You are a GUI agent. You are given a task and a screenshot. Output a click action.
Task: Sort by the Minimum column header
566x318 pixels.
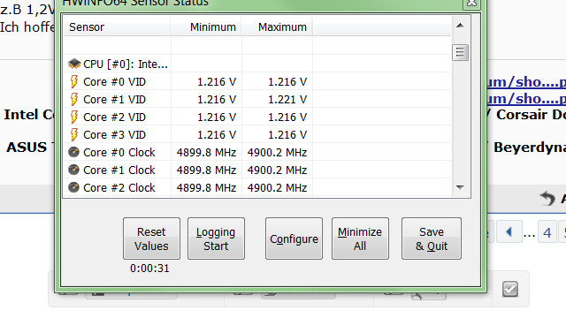(x=206, y=27)
